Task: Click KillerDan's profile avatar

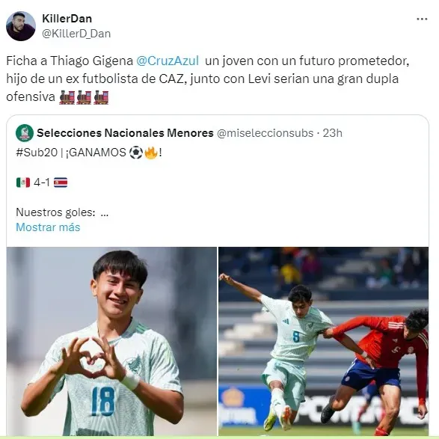Action: (21, 26)
